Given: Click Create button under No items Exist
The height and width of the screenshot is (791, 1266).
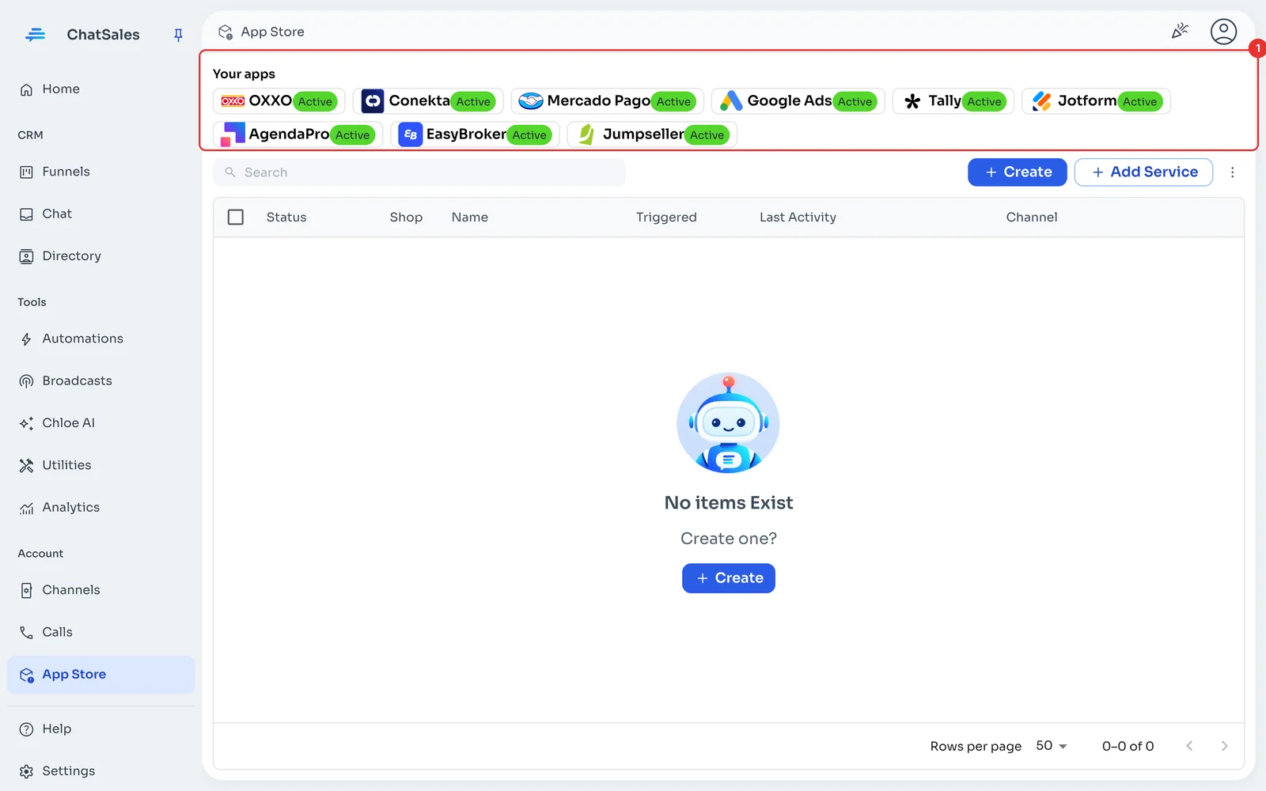Looking at the screenshot, I should (x=728, y=578).
